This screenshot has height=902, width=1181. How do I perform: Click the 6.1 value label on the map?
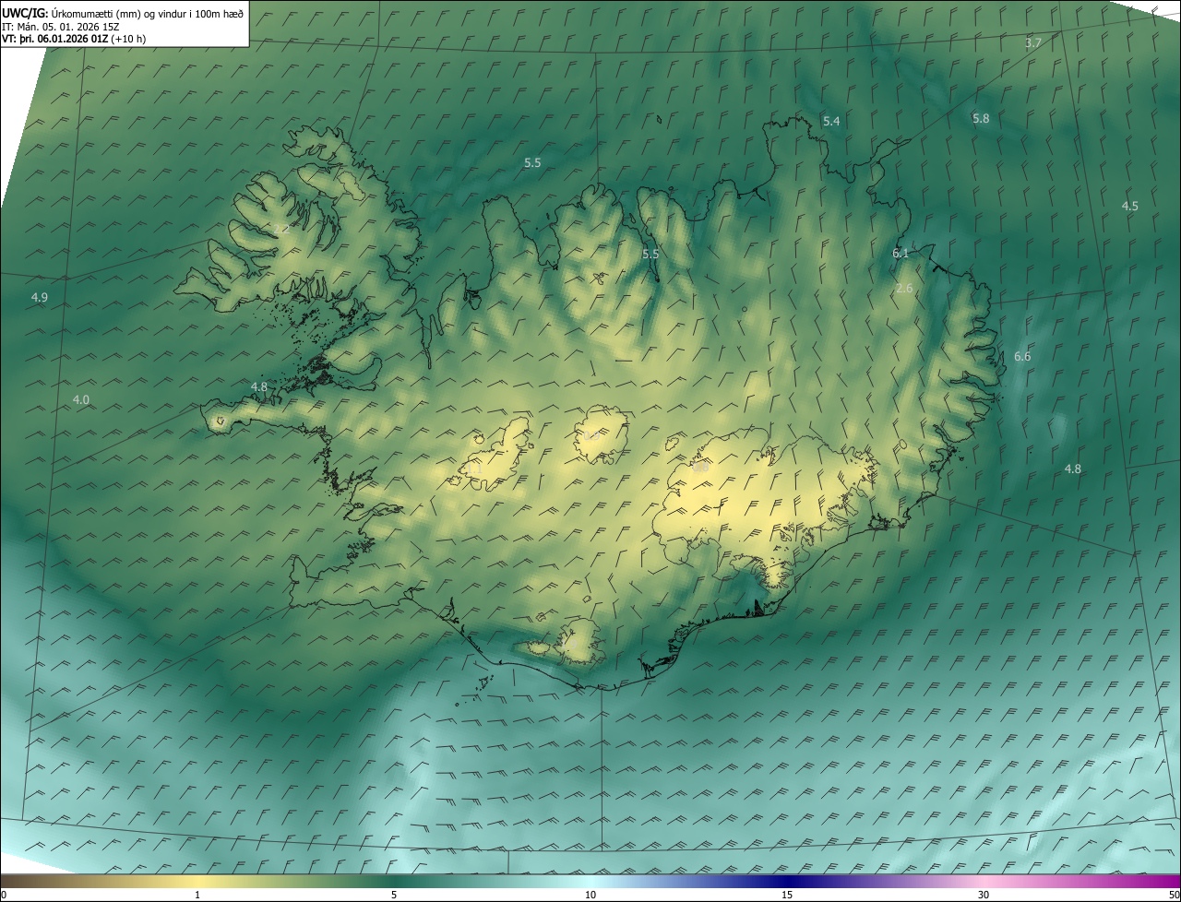[x=901, y=253]
